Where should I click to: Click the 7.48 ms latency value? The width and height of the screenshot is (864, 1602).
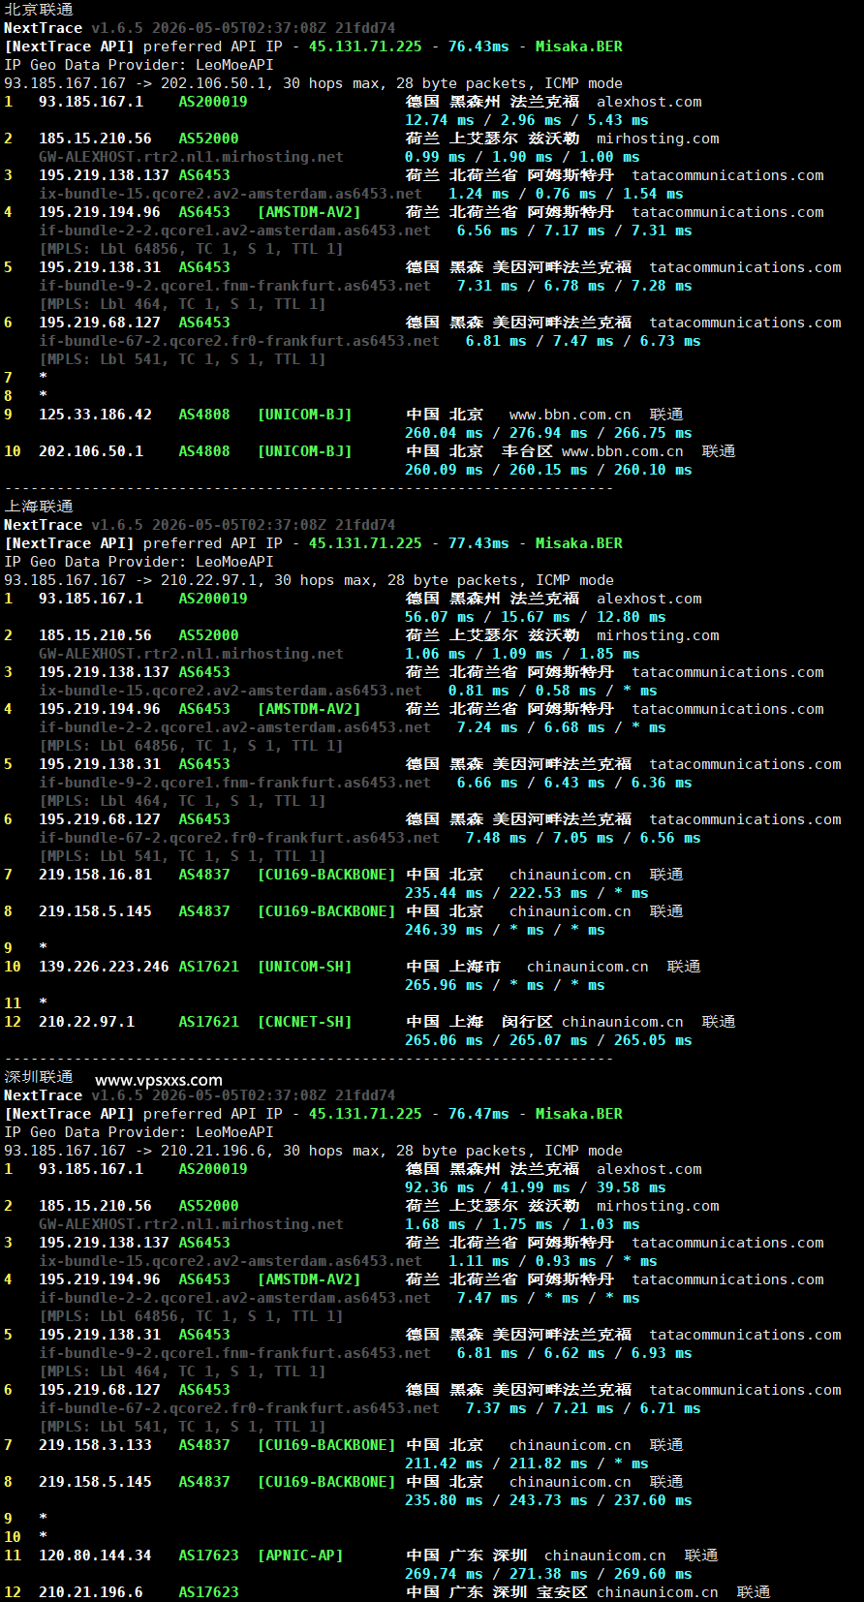pos(496,838)
